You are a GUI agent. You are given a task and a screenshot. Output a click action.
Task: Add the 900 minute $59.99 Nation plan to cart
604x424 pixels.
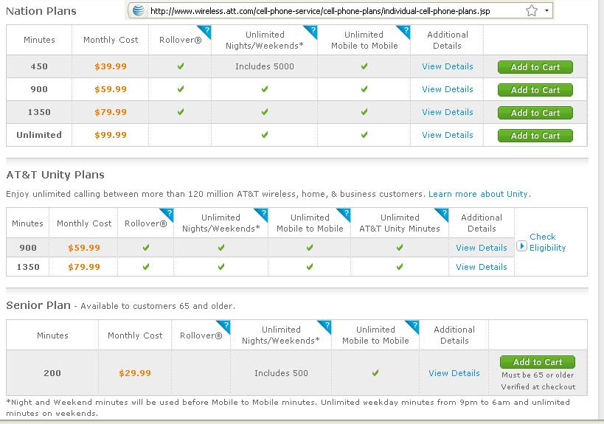[x=535, y=90]
